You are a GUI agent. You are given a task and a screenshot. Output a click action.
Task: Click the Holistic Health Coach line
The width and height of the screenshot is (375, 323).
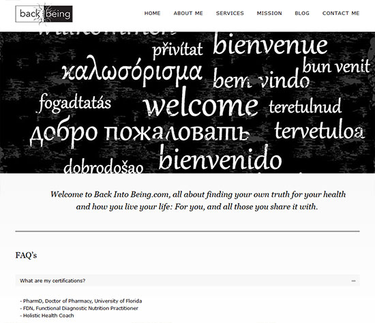coord(47,316)
